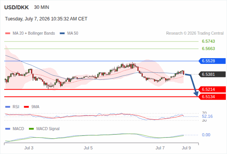Viewport: 227px width, 154px height.
Task: Select the 6.5214 red support tag
Action: pyautogui.click(x=212, y=89)
